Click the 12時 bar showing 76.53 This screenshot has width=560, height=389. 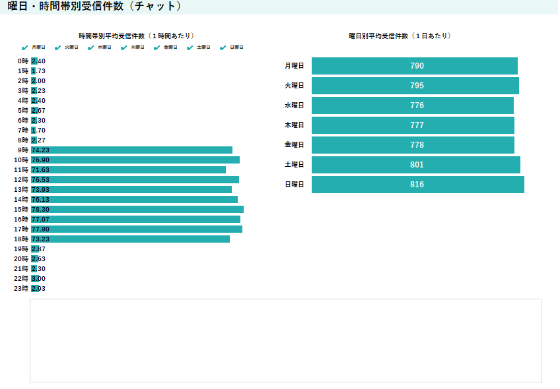pos(135,180)
